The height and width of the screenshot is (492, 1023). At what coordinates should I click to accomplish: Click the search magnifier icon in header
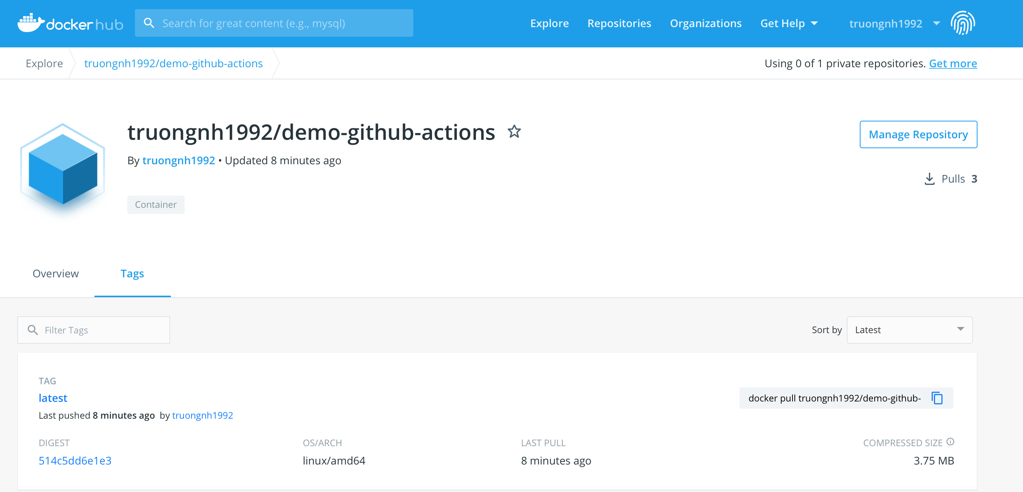coord(149,23)
